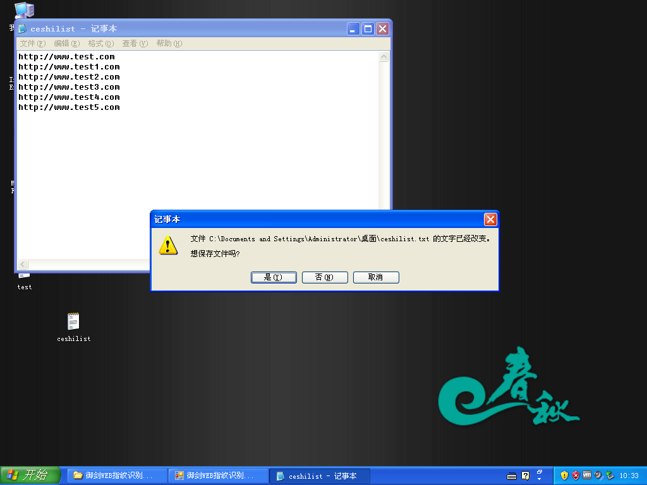
Task: Click the line http://www.test5.com
Action: [x=69, y=107]
